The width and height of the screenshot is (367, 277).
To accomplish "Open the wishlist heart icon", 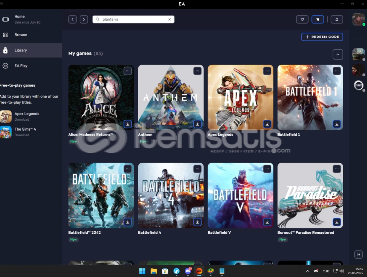I will [x=302, y=20].
